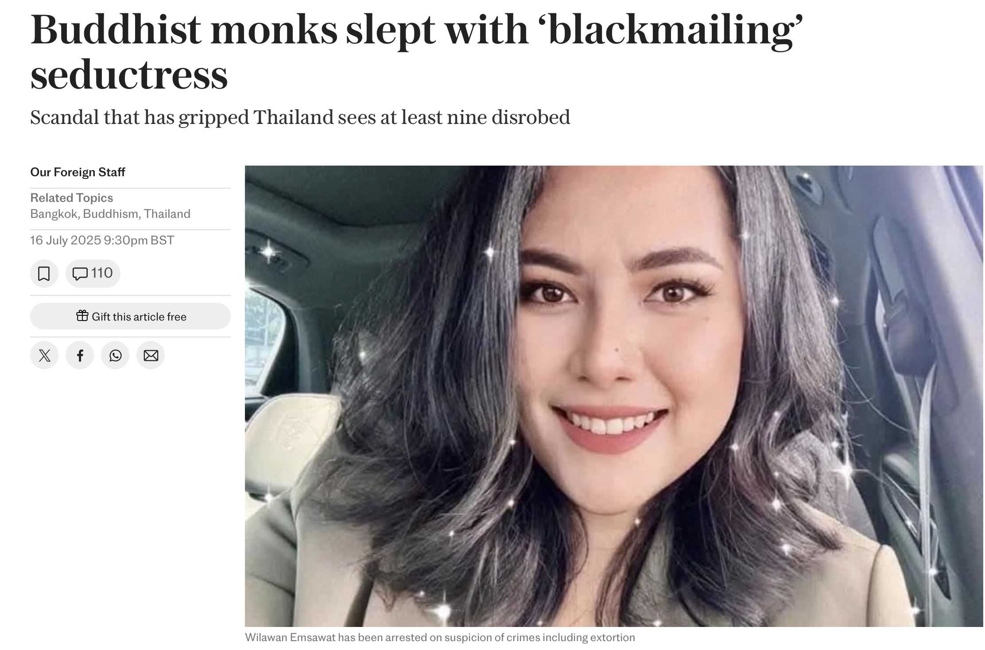Viewport: 985px width, 650px height.
Task: Click the Scandal that has gripped Thailand subheading
Action: click(x=300, y=118)
